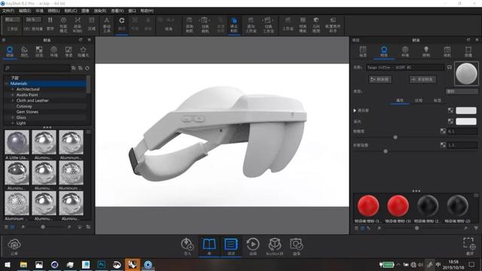Open the Configurator Wizard
Viewport: 482px width, 271px height.
click(333, 25)
